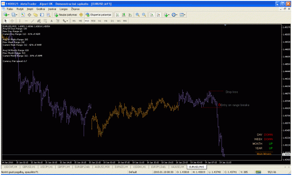Viewport: 292px width, 175px height.
Task: Pick the Horizontal Line drawing tool
Action: 26,21
